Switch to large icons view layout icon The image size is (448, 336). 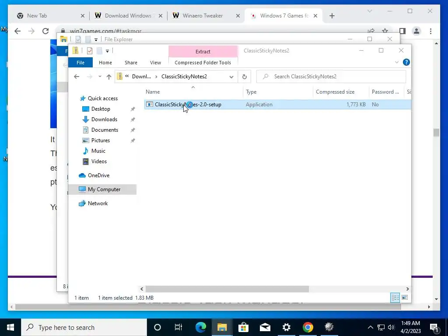tap(405, 297)
